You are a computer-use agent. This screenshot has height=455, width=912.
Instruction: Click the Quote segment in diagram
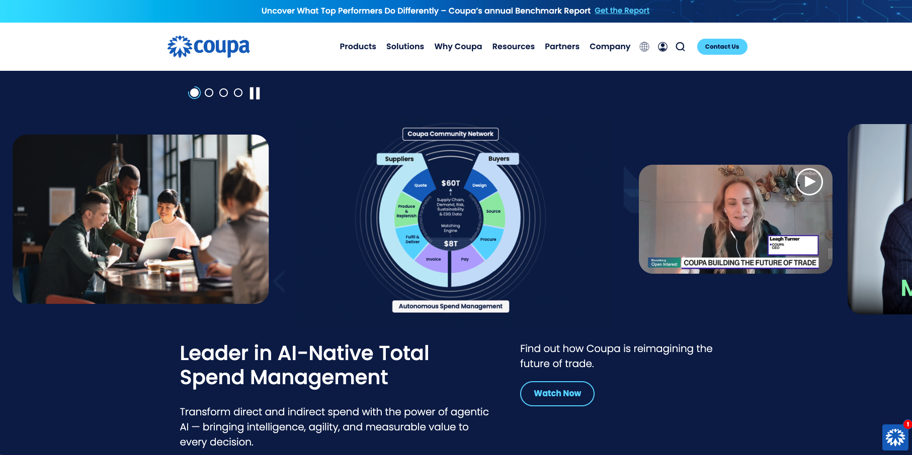(x=421, y=185)
